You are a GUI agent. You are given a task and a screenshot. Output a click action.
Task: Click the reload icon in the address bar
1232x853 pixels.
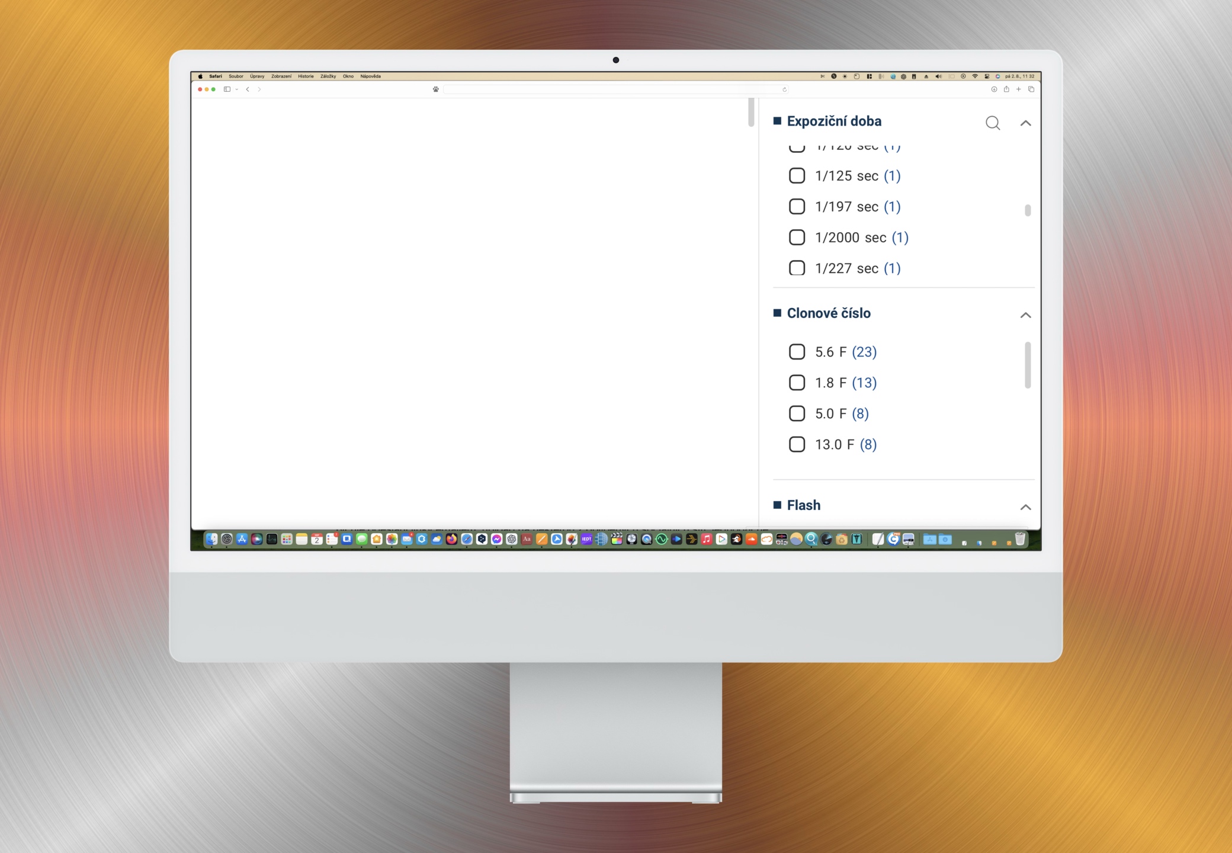point(785,89)
